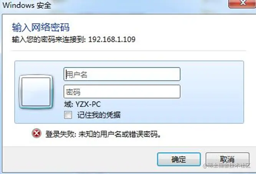The width and height of the screenshot is (256, 174).
Task: Click the 输入您的密码来连接到 instruction text
Action: pyautogui.click(x=48, y=40)
